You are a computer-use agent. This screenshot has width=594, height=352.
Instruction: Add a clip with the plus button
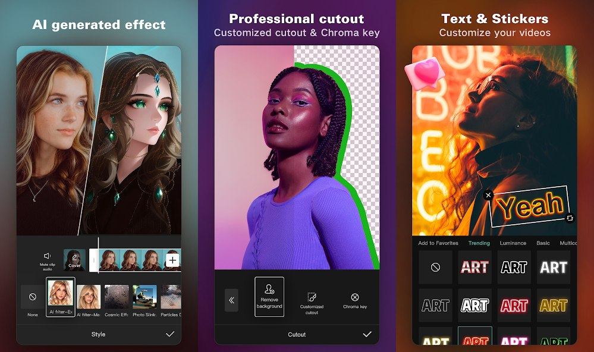pos(172,260)
